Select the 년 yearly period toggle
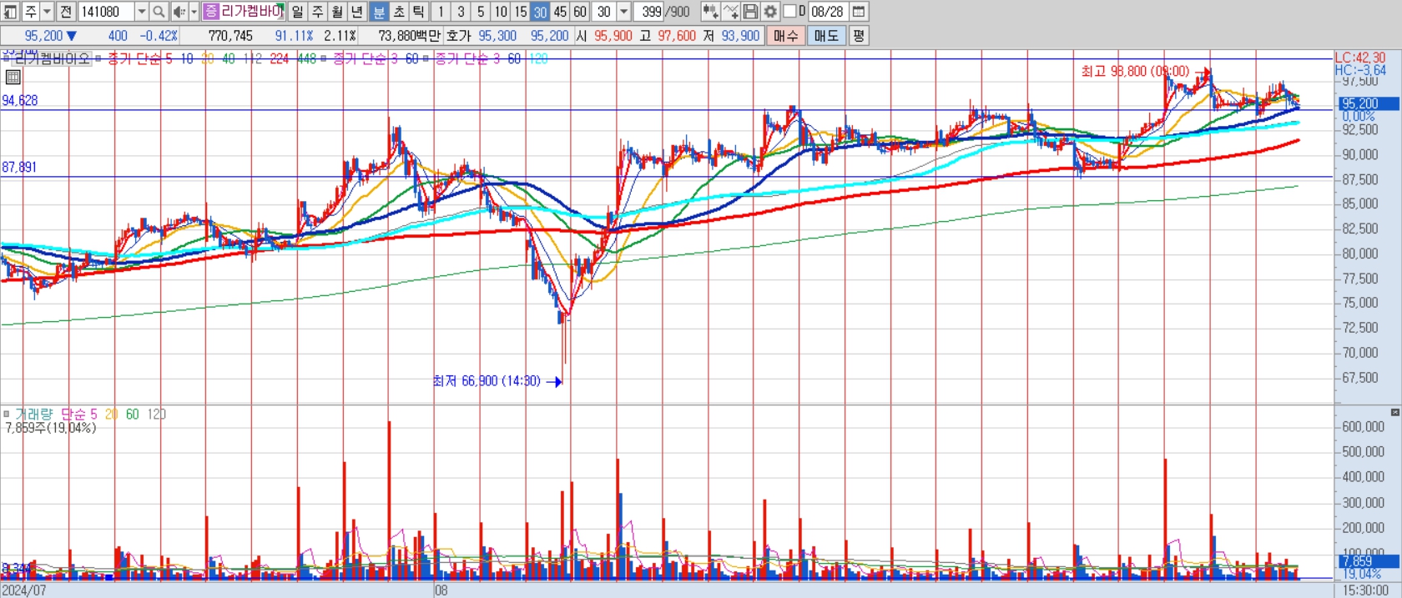Image resolution: width=1402 pixels, height=598 pixels. click(357, 12)
